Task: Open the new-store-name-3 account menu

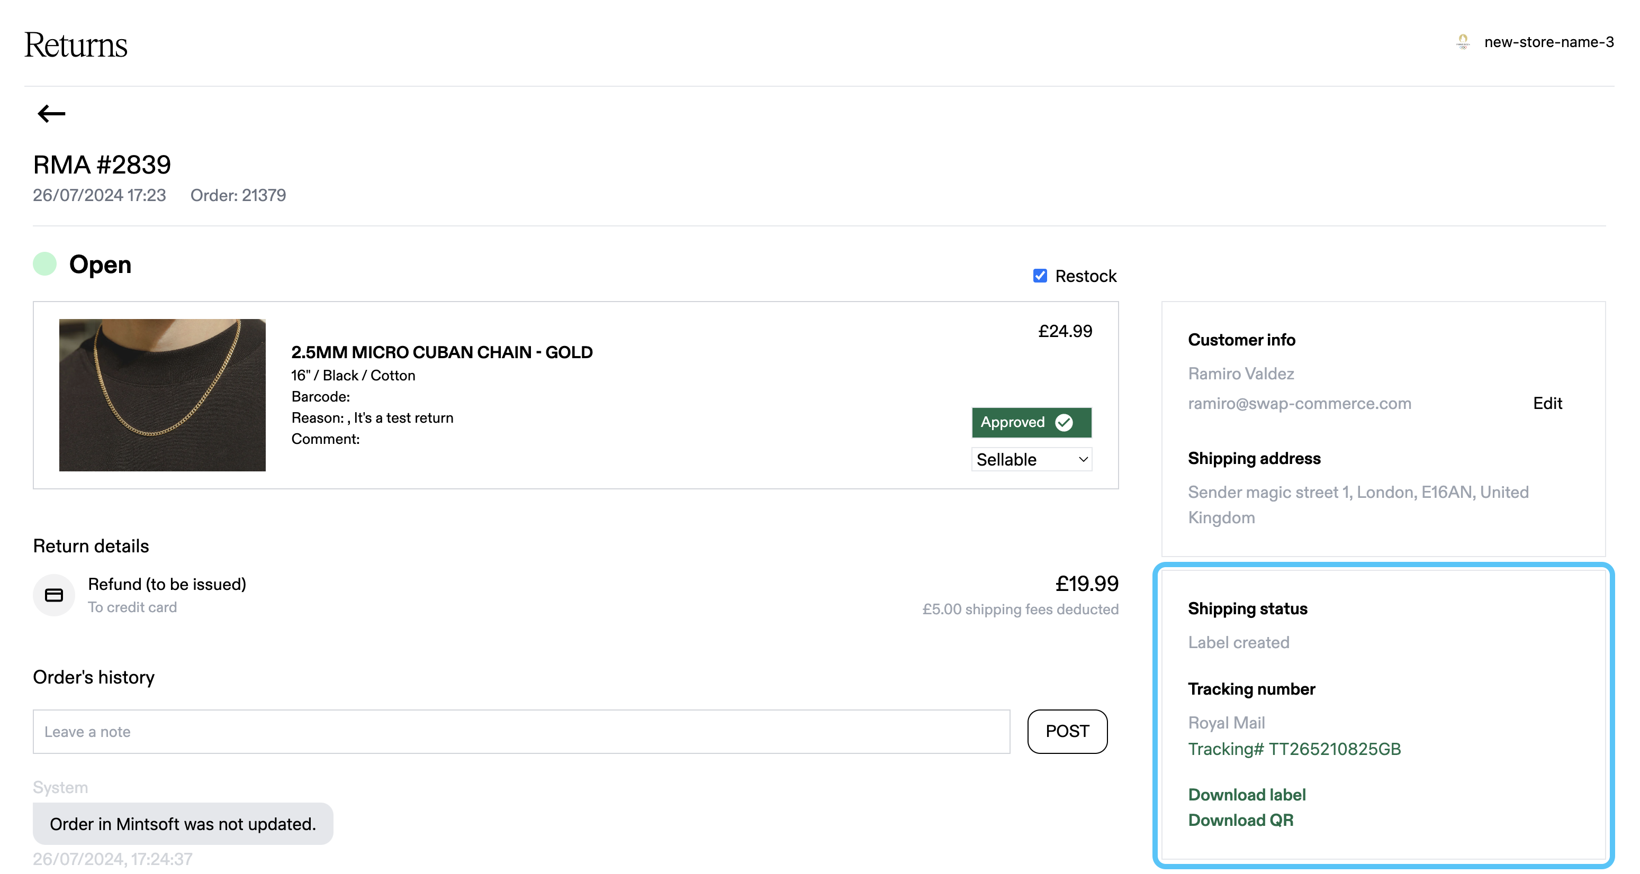Action: pyautogui.click(x=1548, y=42)
